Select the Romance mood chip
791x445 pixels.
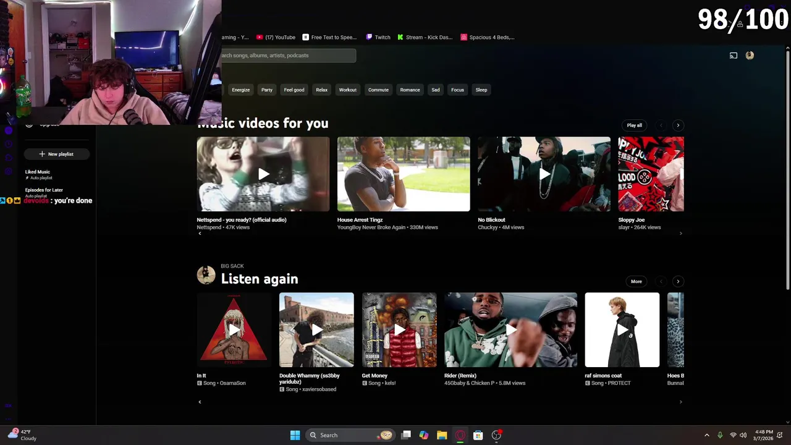tap(410, 90)
